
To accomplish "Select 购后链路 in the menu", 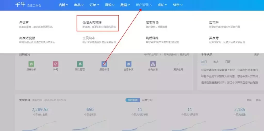I will (152, 38).
